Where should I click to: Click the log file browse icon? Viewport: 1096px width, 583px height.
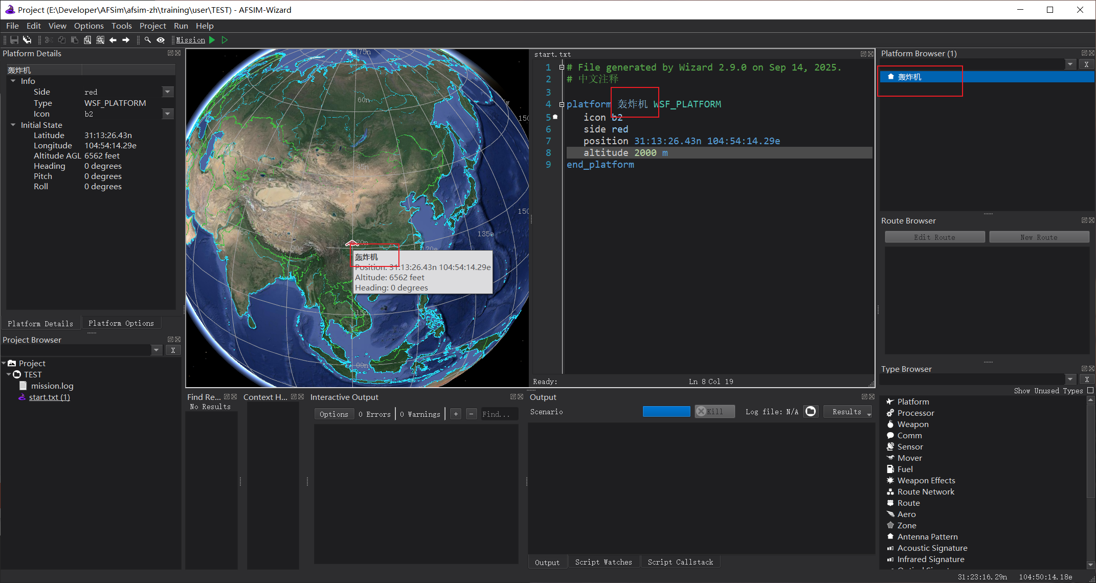[x=811, y=412]
